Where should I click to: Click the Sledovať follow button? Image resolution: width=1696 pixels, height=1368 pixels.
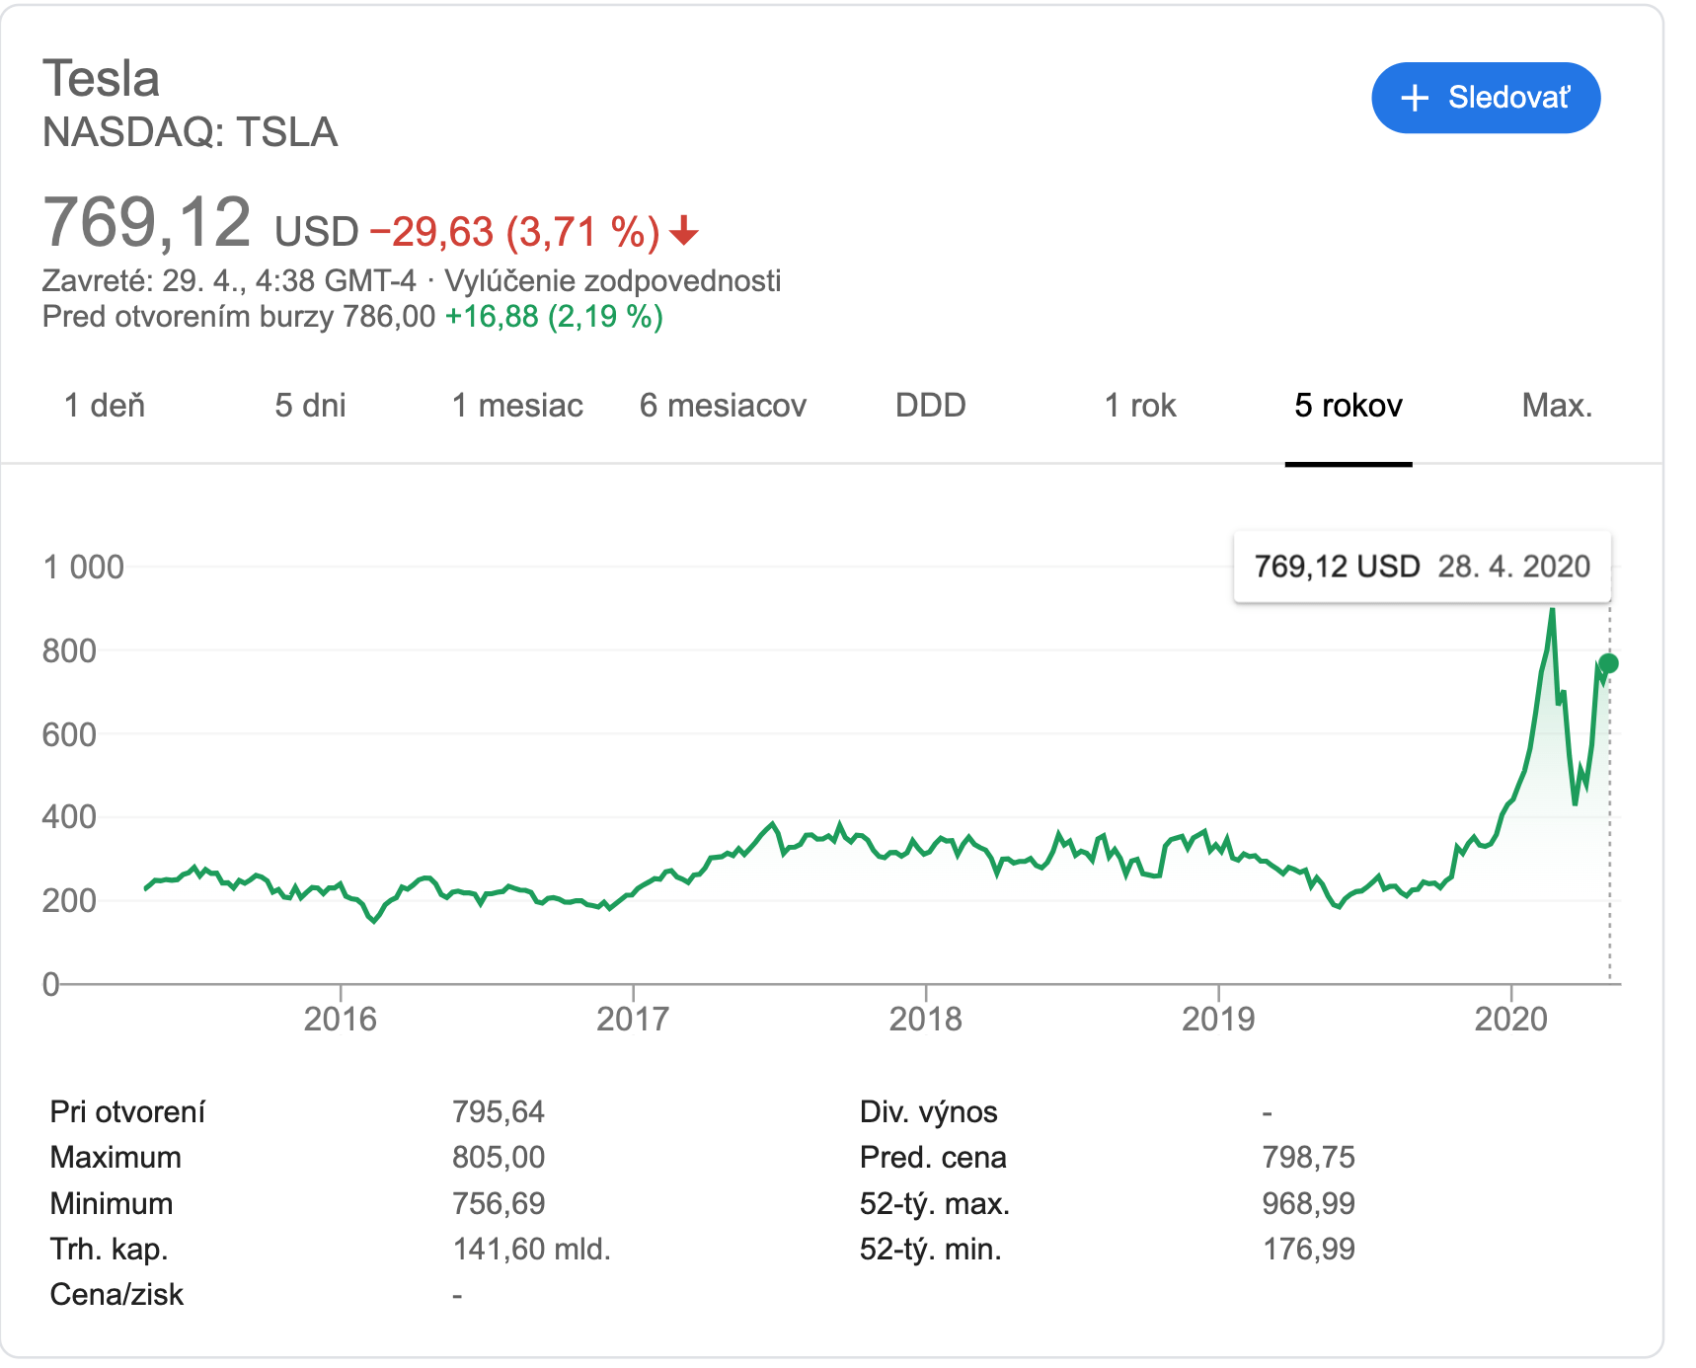[1486, 98]
